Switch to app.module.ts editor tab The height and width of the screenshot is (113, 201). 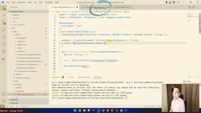[x=123, y=7]
